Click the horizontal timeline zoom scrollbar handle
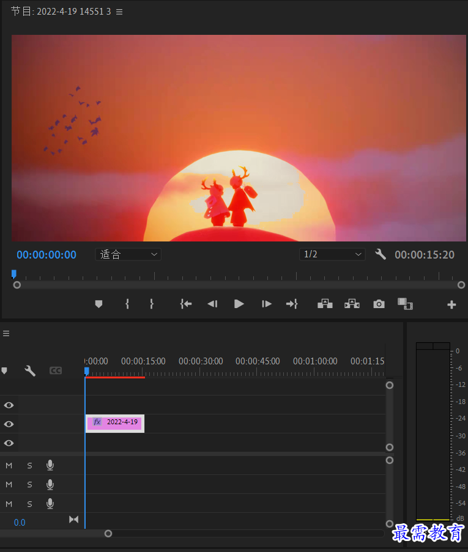468x552 pixels. click(x=108, y=534)
